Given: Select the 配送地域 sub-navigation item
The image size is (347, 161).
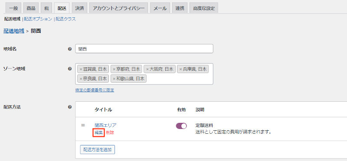Looking at the screenshot, I should coord(13,19).
